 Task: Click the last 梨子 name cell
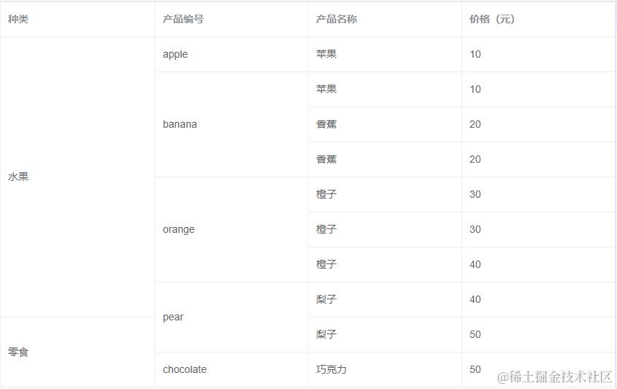pyautogui.click(x=326, y=334)
